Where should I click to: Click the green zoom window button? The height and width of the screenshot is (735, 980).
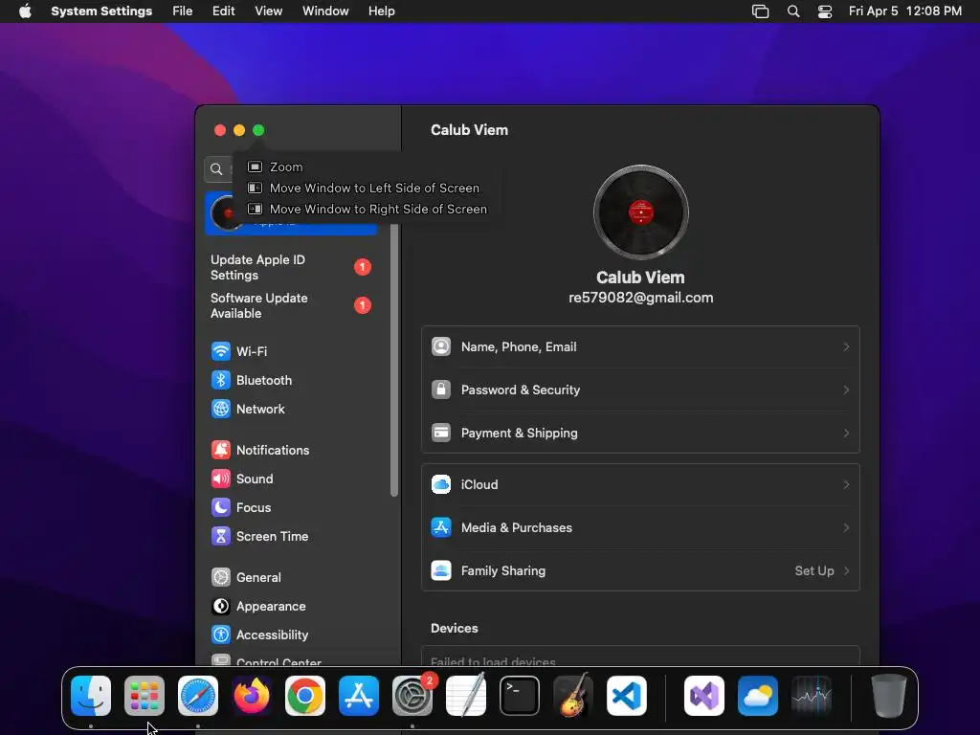(258, 130)
